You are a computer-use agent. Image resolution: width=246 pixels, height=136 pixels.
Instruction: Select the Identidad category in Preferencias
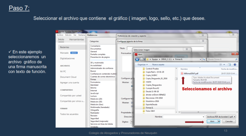click(94, 85)
